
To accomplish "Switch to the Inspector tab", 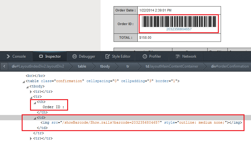I will click(x=50, y=56).
